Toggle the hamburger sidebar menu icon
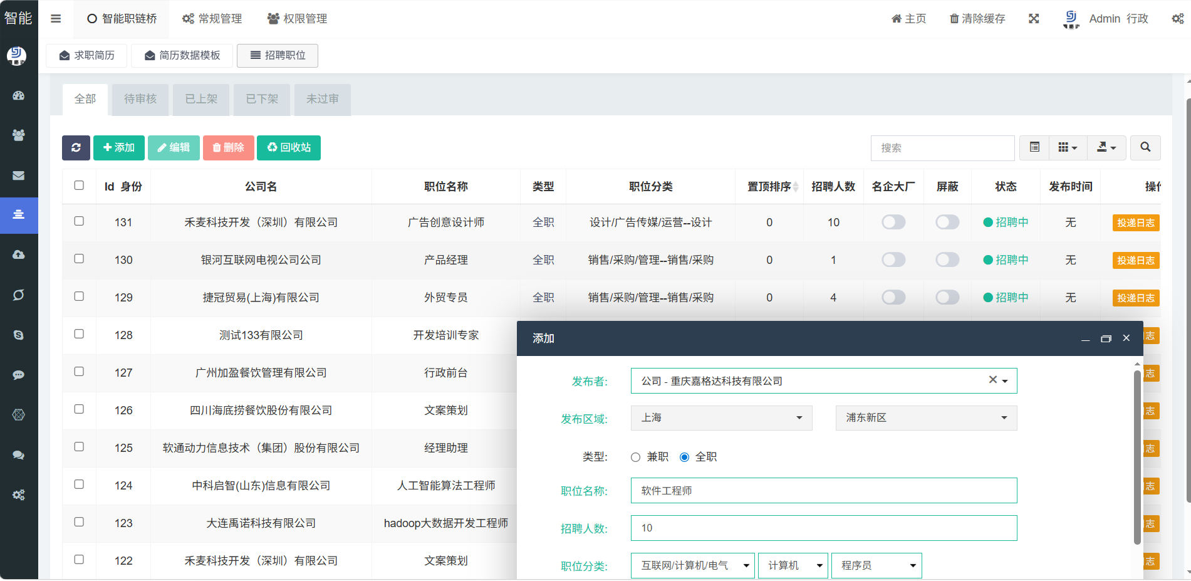1191x581 pixels. click(56, 19)
